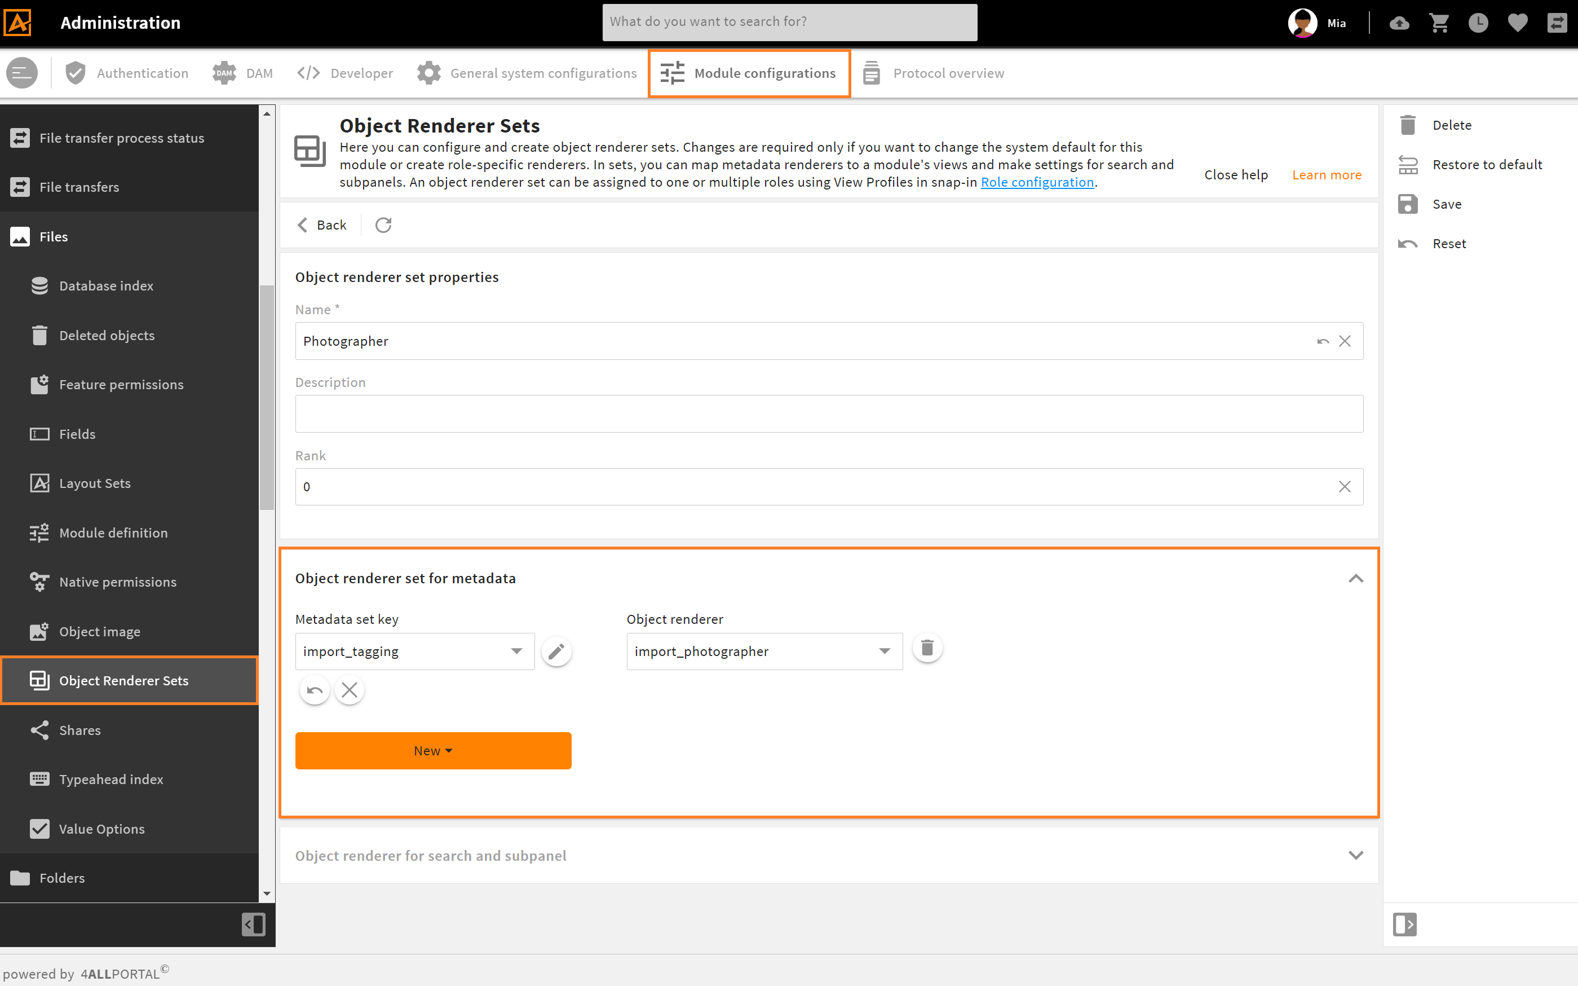Viewport: 1578px width, 986px height.
Task: Open the New dropdown button
Action: (x=433, y=751)
